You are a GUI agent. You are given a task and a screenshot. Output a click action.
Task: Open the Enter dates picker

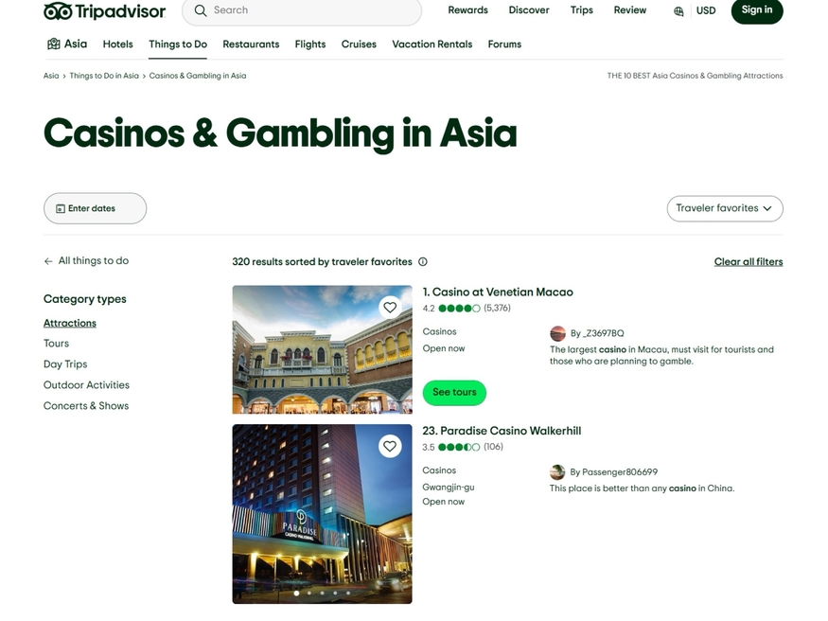tap(95, 208)
